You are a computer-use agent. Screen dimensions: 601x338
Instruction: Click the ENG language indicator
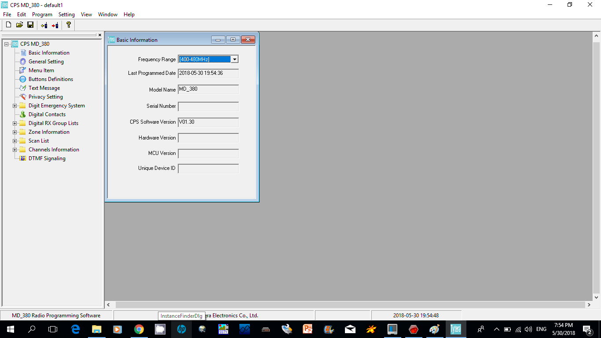tap(541, 329)
